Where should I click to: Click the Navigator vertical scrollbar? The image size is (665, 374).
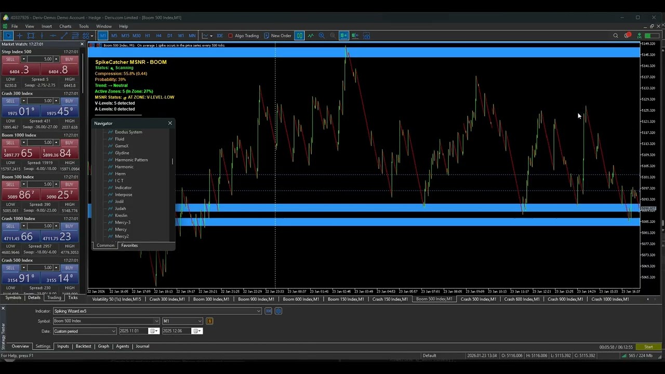[x=172, y=161]
